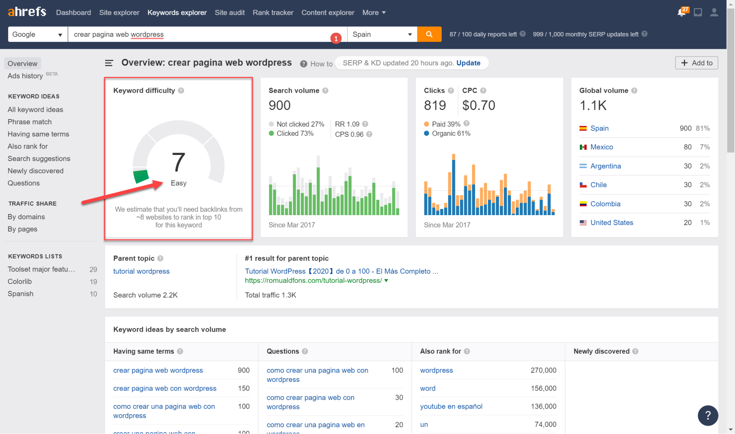
Task: Click help icon next to RR 1.09
Action: coord(365,124)
